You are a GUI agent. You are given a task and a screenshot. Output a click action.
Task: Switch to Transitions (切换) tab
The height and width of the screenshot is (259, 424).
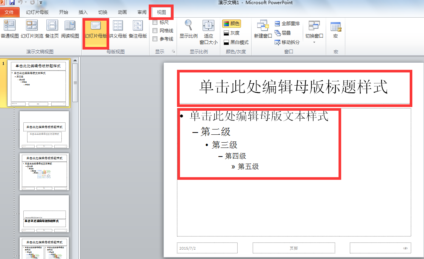point(103,12)
